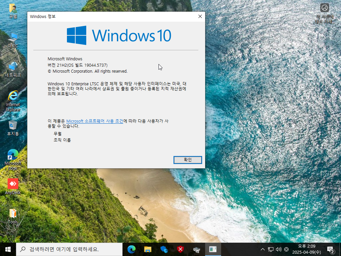Open AnyDesk desktop shortcut
Viewport: 341px width, 256px height.
click(x=13, y=187)
